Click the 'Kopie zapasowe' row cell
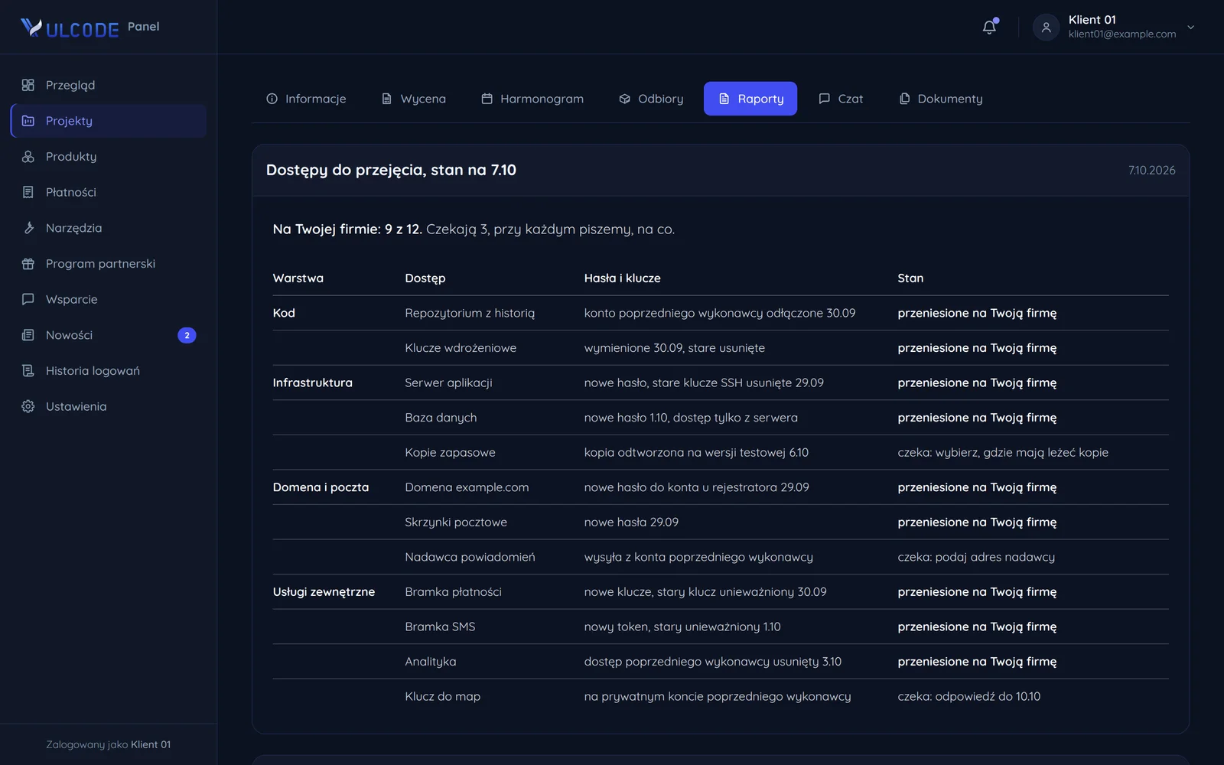Screen dimensions: 1224x765 [450, 453]
